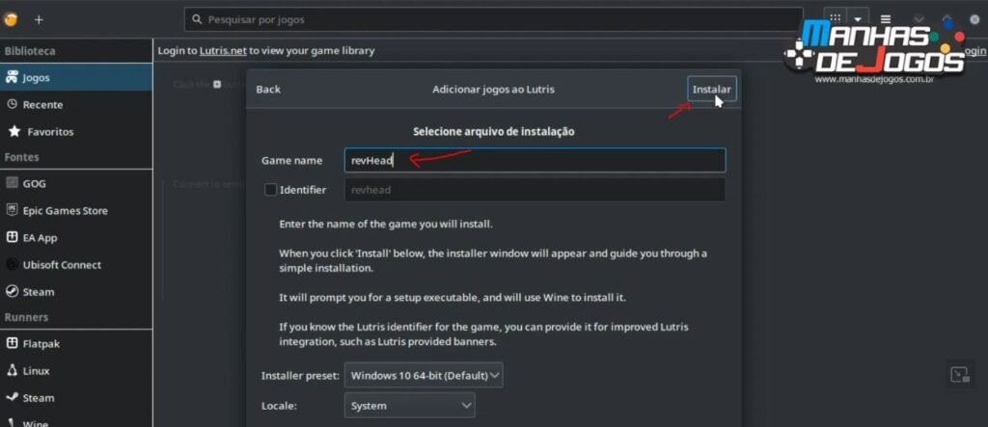
Task: Click 'If you know the Lutris identifier' paragraph
Action: (x=484, y=335)
